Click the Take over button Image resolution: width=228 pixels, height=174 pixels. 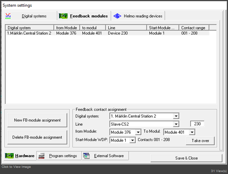coord(200,141)
